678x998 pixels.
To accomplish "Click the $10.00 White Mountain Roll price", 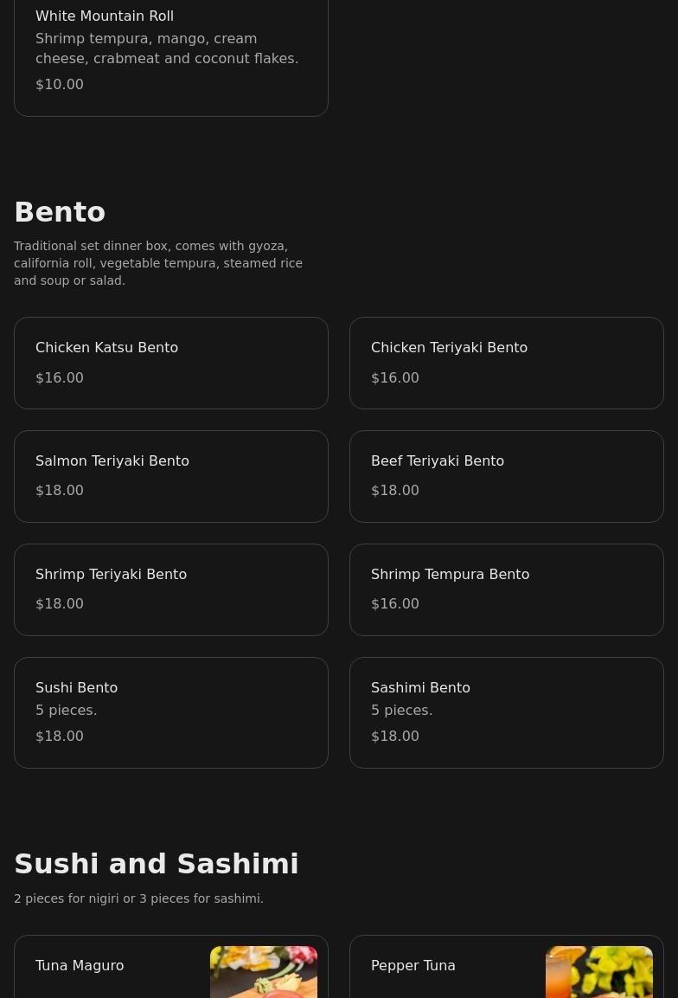I will click(x=60, y=84).
